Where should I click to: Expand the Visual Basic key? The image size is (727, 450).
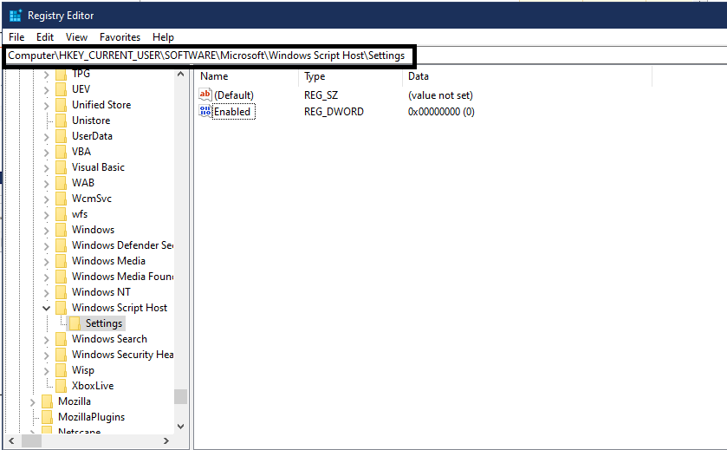[46, 167]
